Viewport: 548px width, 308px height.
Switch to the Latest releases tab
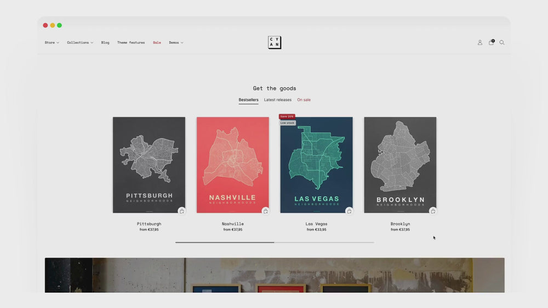278,100
